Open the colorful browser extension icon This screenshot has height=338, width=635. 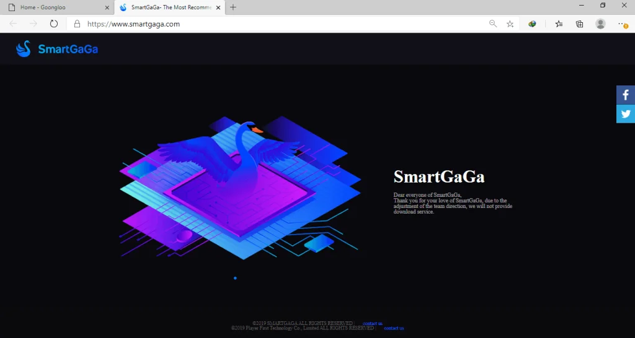532,24
